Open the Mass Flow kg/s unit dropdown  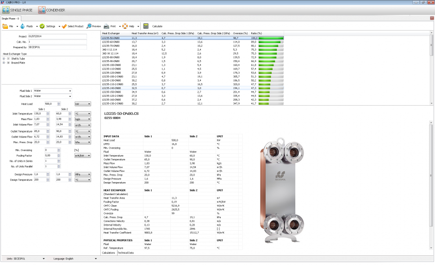(83, 119)
